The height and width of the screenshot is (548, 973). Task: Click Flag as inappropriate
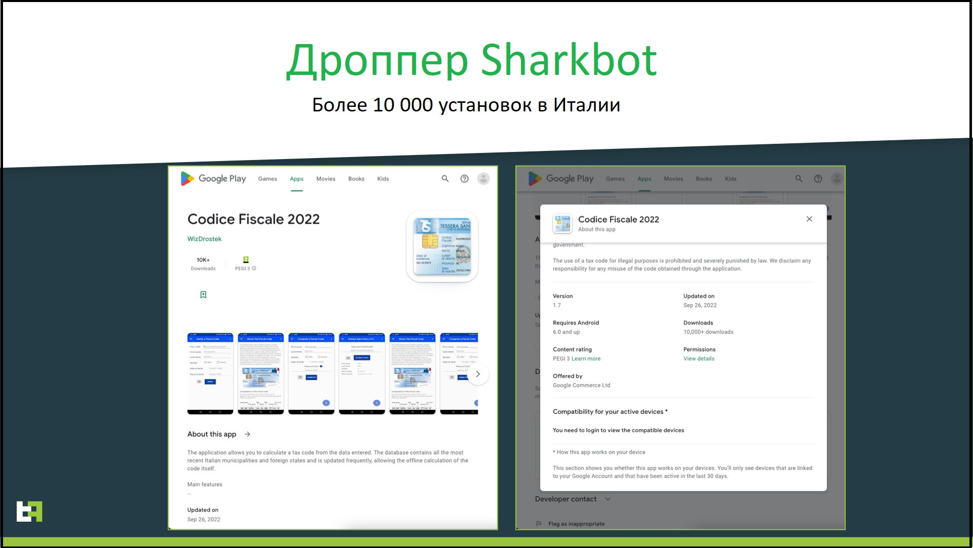click(576, 524)
